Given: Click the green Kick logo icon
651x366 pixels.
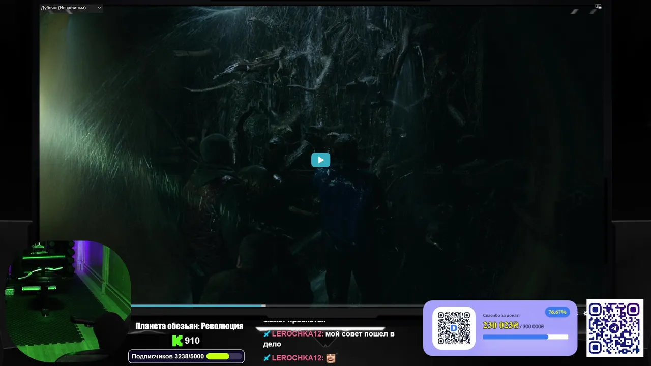Looking at the screenshot, I should pos(177,341).
